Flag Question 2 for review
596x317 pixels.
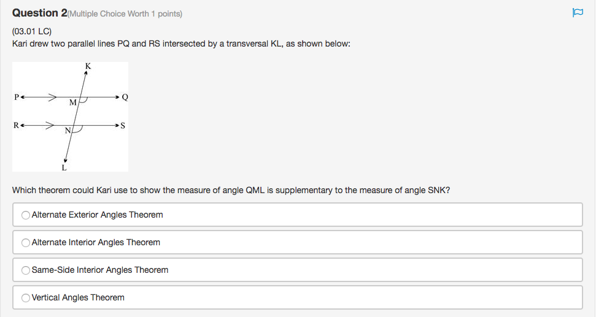pyautogui.click(x=578, y=13)
